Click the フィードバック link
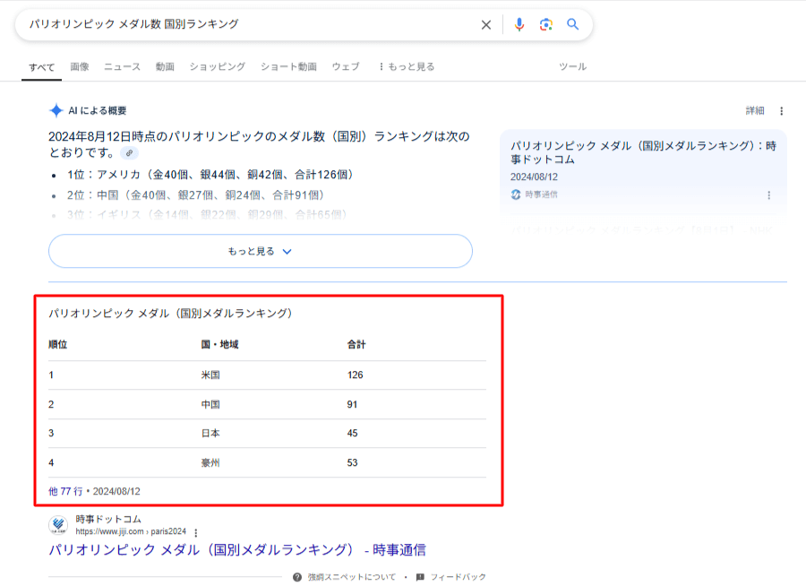806x586 pixels. click(458, 577)
